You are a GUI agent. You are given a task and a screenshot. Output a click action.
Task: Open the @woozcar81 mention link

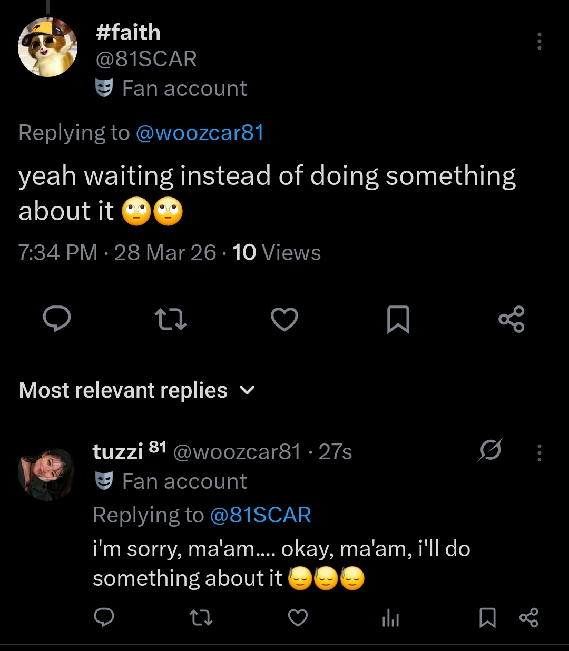point(199,133)
